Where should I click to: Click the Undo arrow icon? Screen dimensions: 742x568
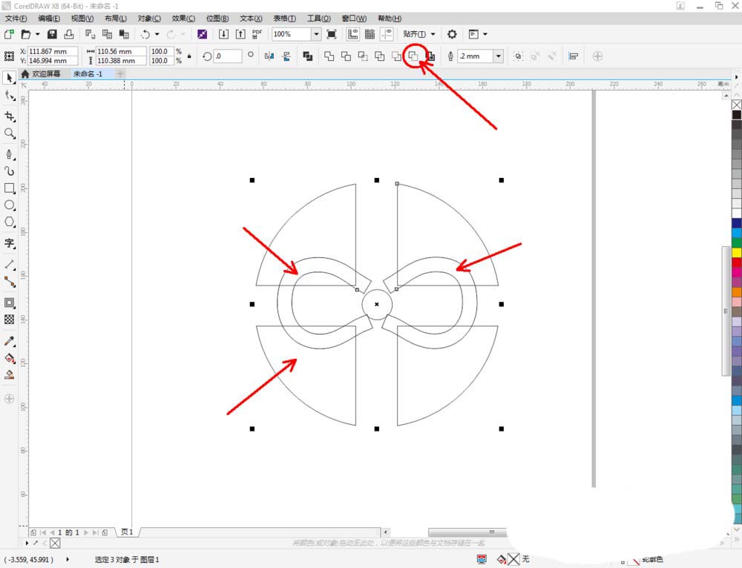(x=145, y=34)
